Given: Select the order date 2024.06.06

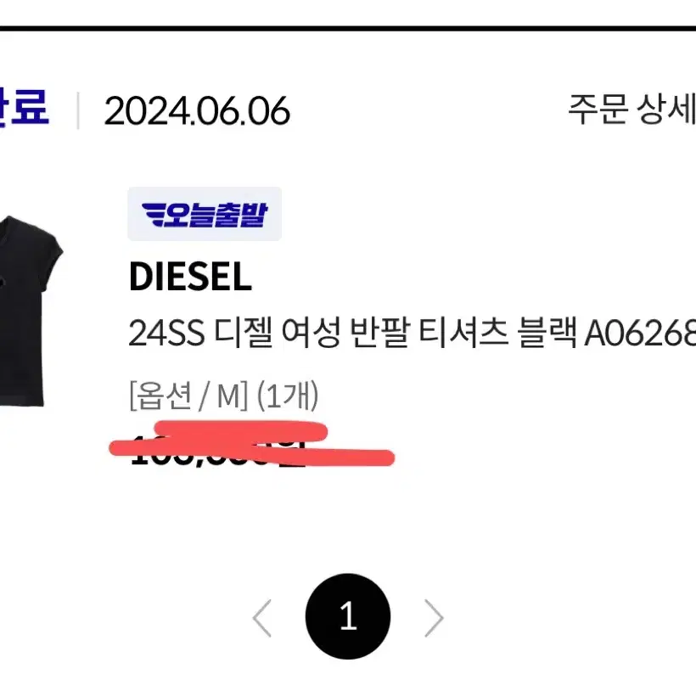Looking at the screenshot, I should point(197,110).
